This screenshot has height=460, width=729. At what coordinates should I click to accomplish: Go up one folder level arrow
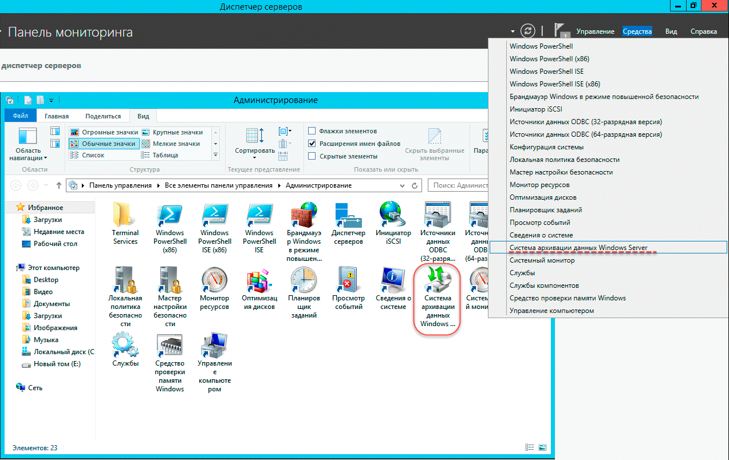point(58,185)
